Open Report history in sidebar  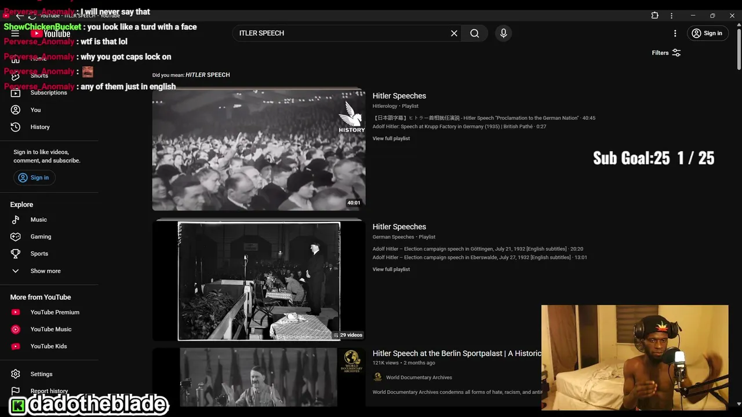point(49,391)
